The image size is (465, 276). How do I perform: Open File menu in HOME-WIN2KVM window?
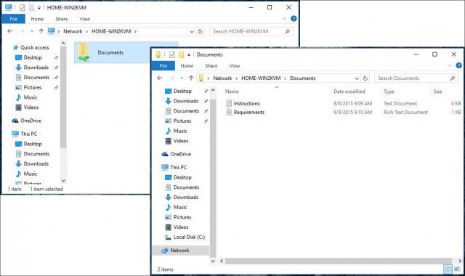click(13, 19)
